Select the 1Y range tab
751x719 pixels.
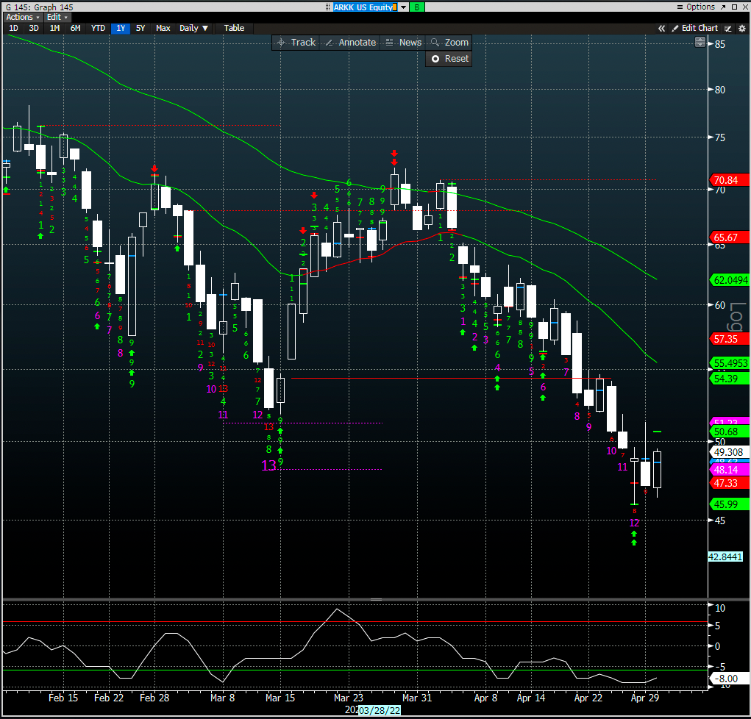tap(120, 28)
